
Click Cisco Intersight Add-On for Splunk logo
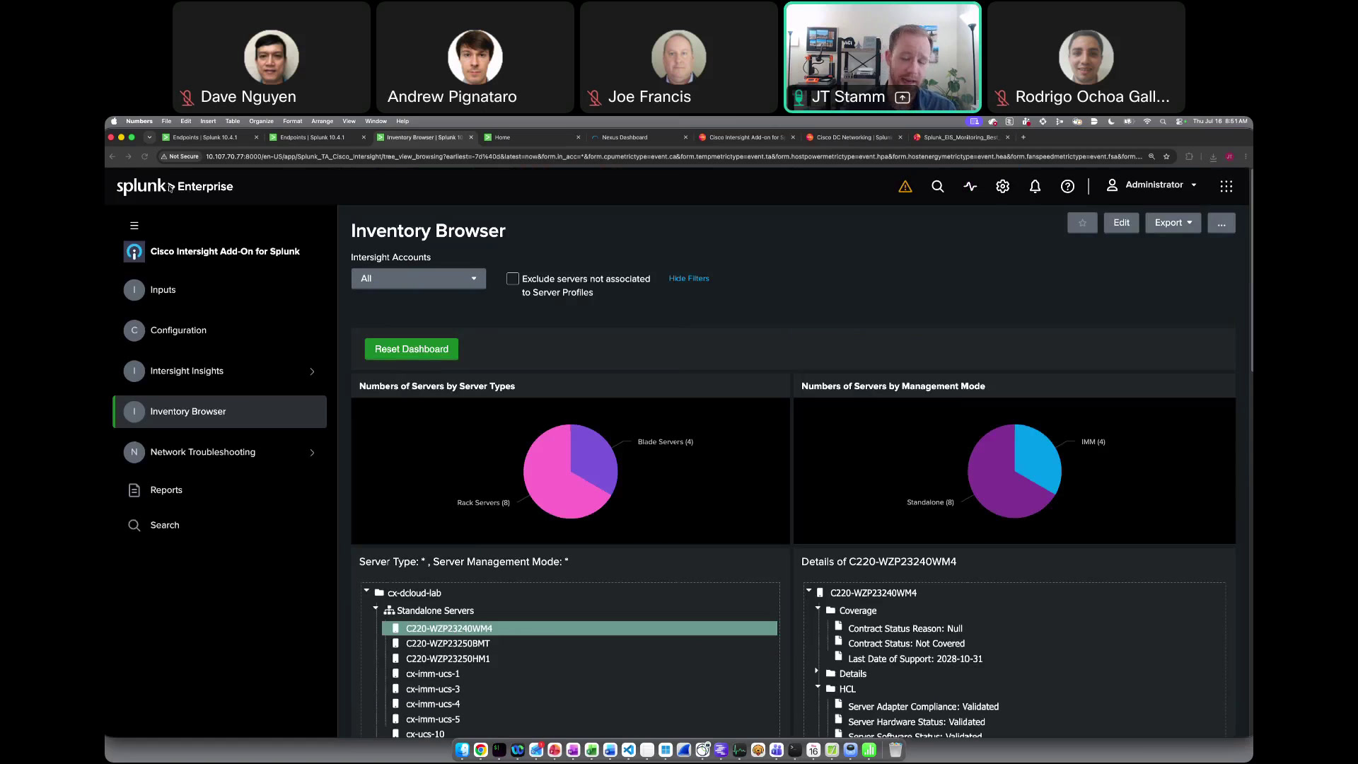(x=134, y=252)
